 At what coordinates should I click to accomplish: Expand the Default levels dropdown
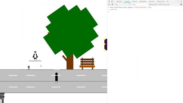coord(153,5)
